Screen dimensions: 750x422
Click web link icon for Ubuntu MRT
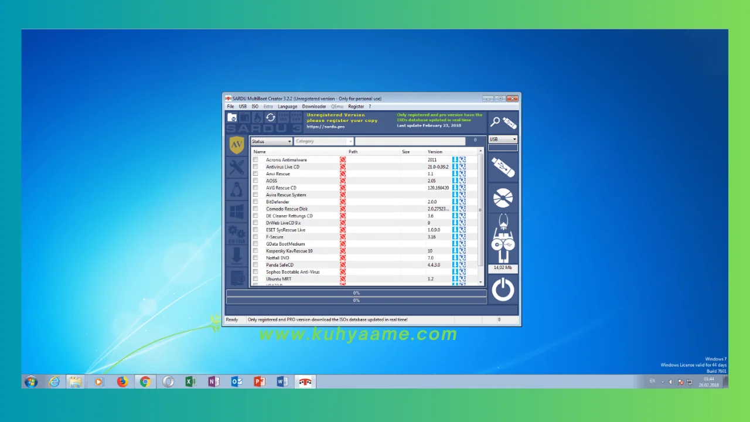[x=462, y=279]
